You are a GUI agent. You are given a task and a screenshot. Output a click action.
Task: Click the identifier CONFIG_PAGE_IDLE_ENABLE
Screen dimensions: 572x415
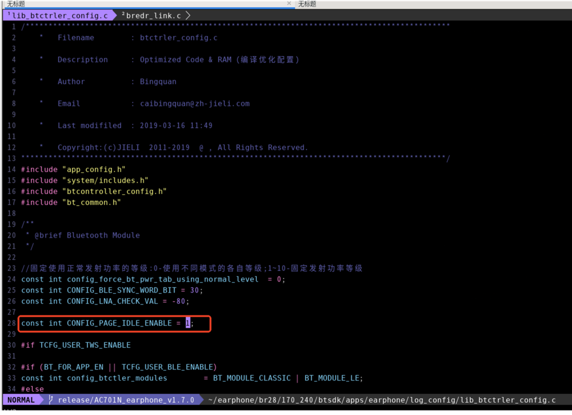120,323
